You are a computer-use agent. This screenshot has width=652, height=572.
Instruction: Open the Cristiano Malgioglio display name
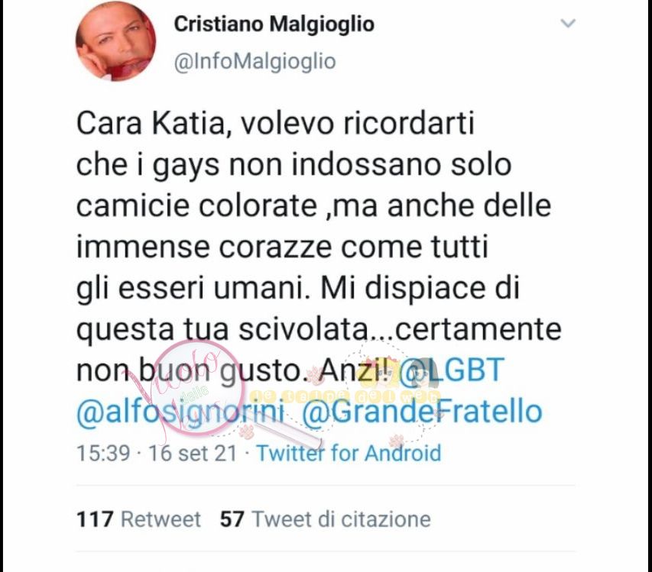274,24
